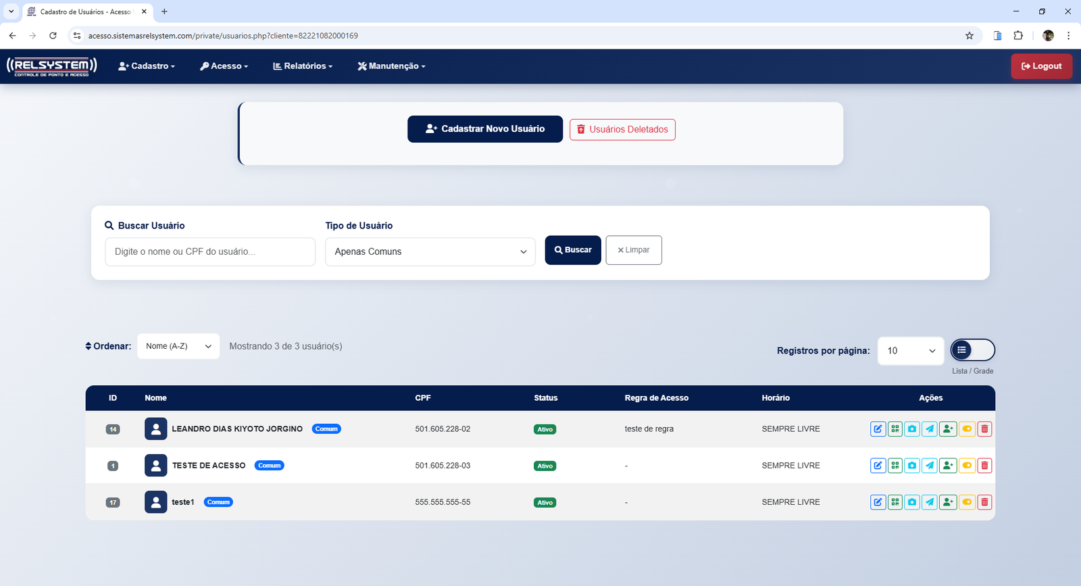The width and height of the screenshot is (1081, 586).
Task: Toggle the yellow status switch for teste1
Action: (967, 502)
